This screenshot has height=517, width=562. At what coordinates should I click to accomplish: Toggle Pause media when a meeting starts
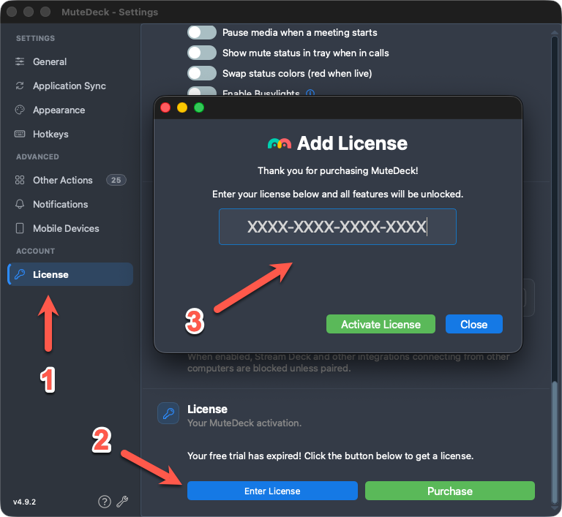[x=202, y=33]
